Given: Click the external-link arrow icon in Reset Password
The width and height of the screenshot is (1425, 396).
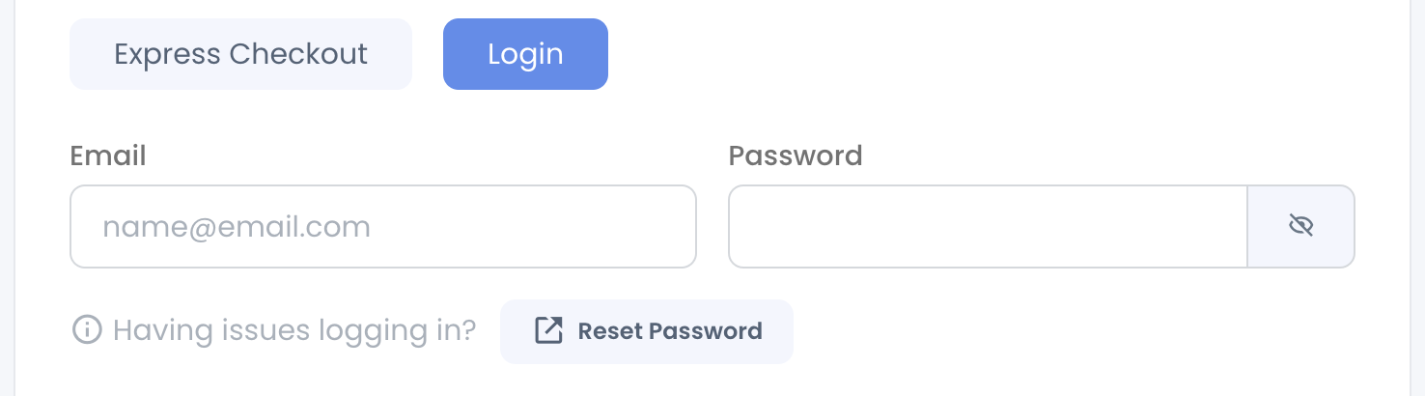Looking at the screenshot, I should point(548,331).
